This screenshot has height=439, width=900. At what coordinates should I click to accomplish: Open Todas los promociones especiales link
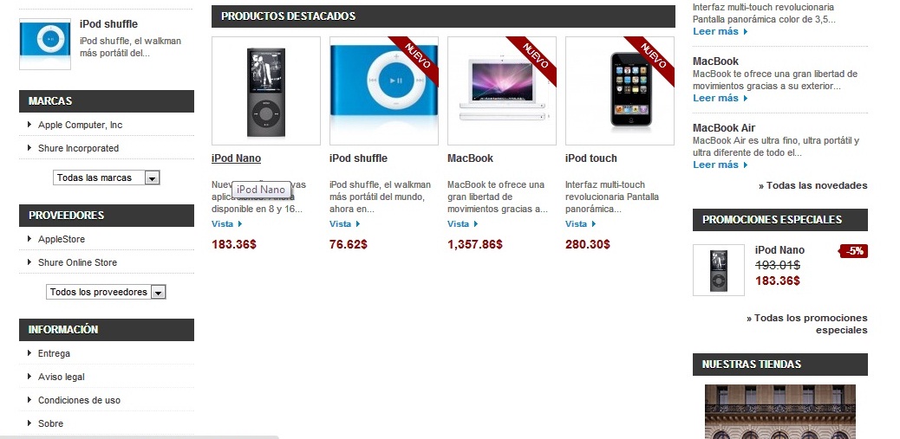point(807,324)
